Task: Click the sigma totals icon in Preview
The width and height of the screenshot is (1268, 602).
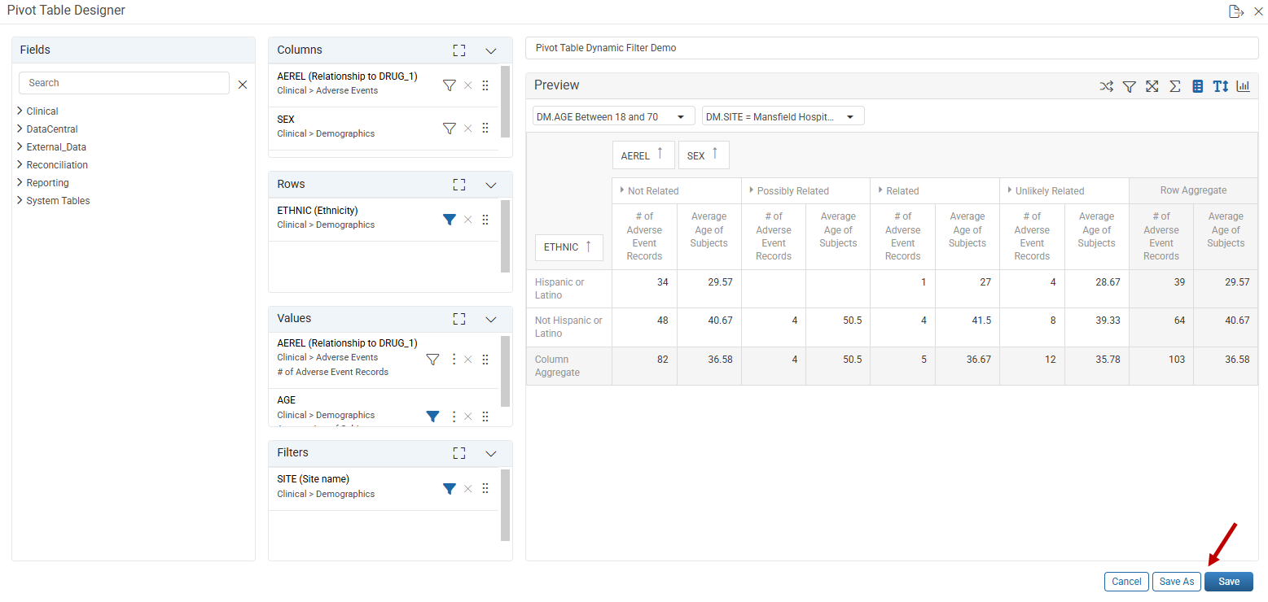Action: (x=1174, y=86)
